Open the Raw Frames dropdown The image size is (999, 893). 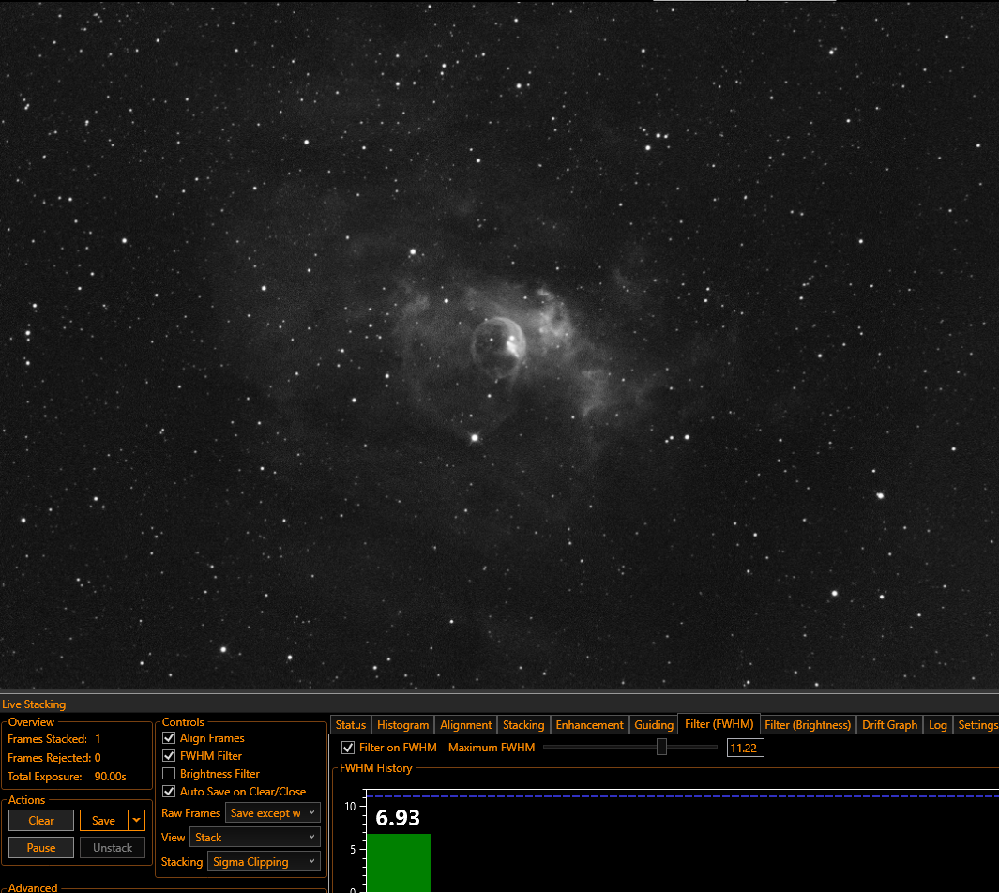click(273, 812)
